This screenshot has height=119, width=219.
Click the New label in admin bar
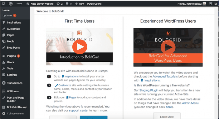[82, 4]
